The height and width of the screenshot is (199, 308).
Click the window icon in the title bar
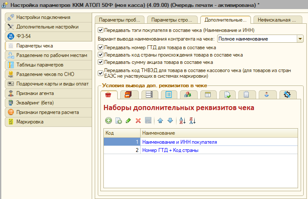[5, 4]
